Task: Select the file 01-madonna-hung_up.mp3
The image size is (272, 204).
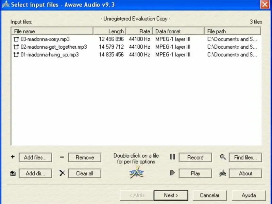Action: 50,55
